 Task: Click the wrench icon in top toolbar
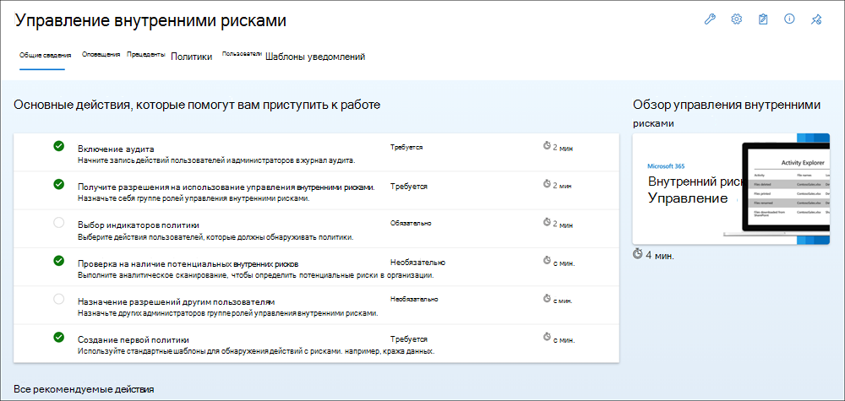710,19
